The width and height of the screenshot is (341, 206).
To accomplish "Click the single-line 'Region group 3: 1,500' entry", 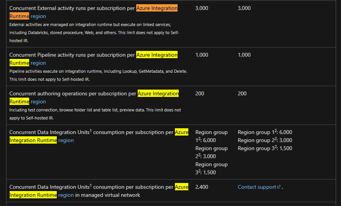I will (x=265, y=148).
